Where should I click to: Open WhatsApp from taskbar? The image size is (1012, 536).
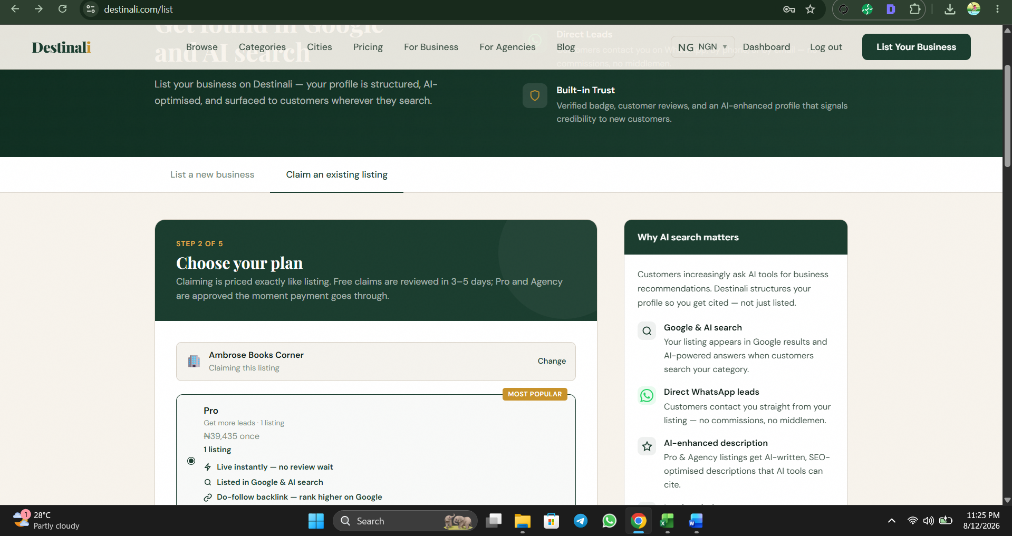coord(609,521)
